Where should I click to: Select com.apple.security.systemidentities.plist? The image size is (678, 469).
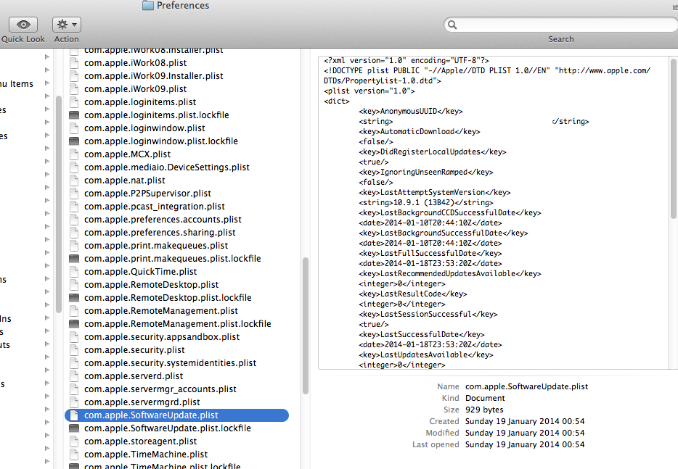[170, 362]
